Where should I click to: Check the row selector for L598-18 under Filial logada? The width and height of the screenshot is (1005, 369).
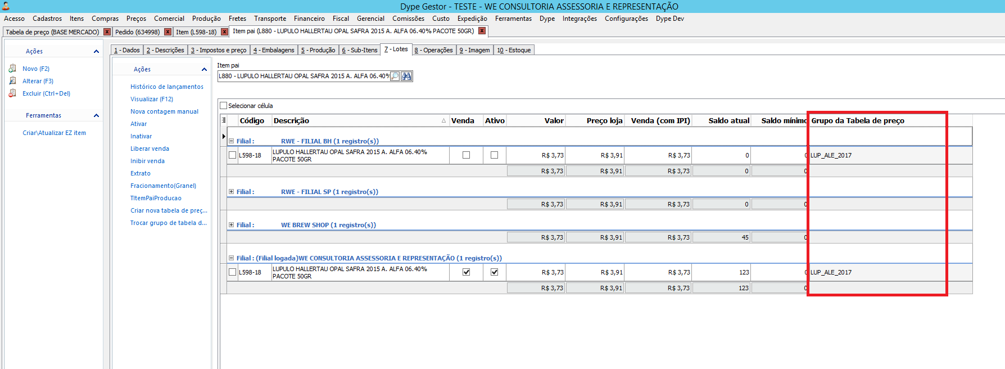232,272
